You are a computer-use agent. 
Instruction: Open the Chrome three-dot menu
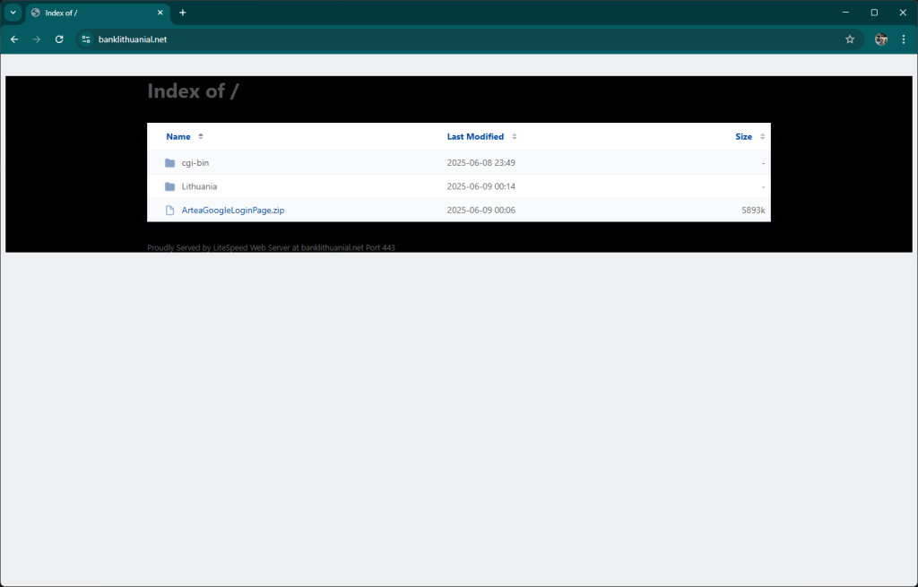[x=904, y=39]
